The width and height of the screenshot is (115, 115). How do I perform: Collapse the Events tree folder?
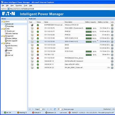tap(2, 29)
